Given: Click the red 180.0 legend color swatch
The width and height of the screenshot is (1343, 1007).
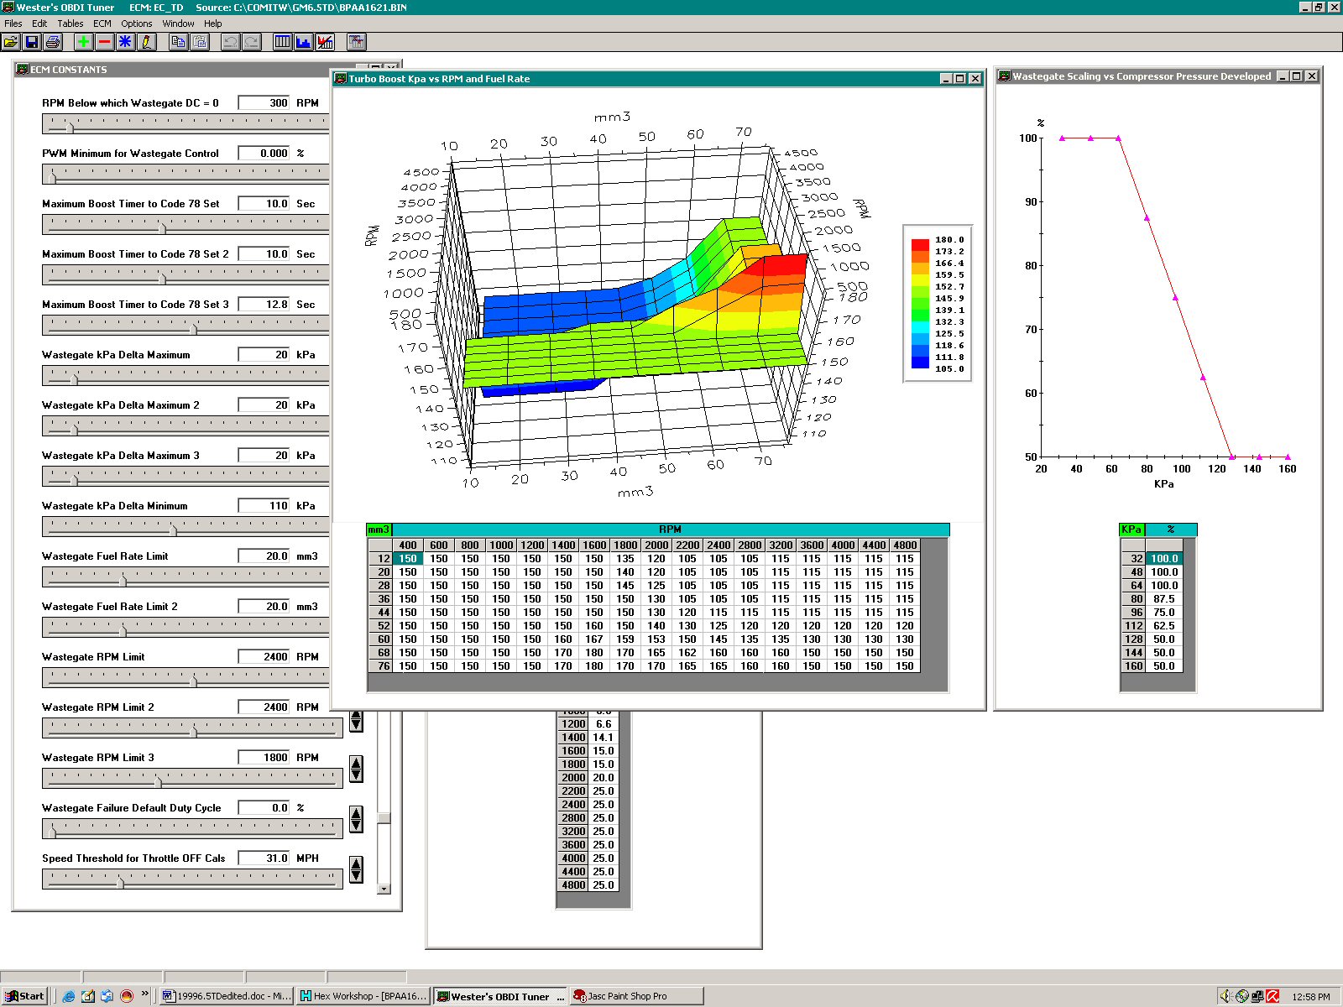Looking at the screenshot, I should (x=920, y=245).
